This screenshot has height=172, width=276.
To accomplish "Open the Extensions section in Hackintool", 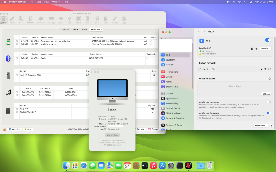I will pyautogui.click(x=41, y=20).
